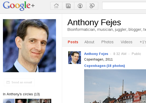Switch to the +1's tab
The height and width of the screenshot is (103, 146).
click(143, 42)
